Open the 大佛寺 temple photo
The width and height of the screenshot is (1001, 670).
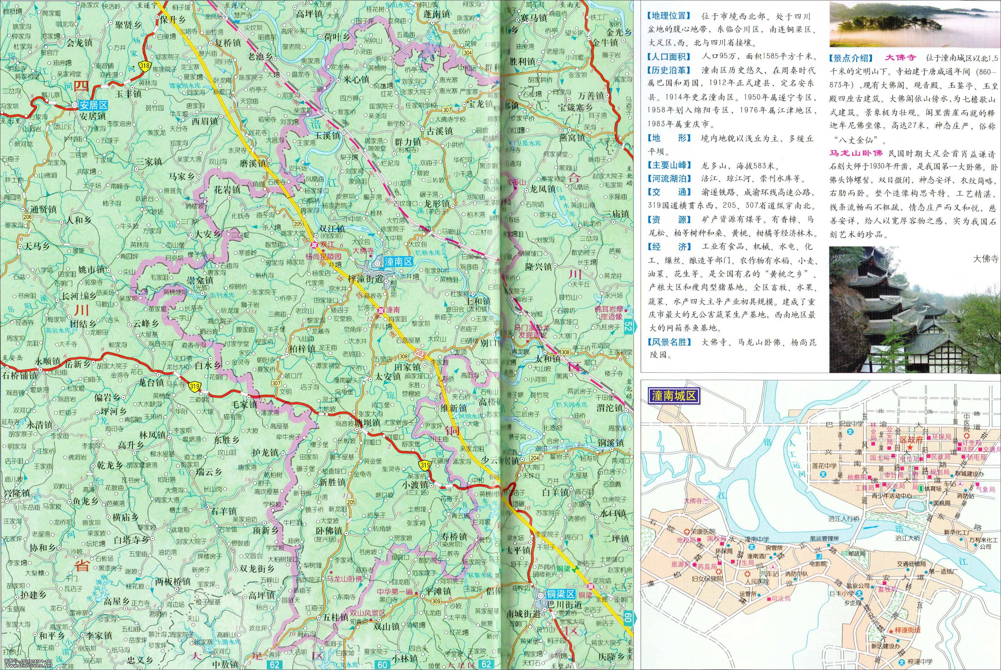914,309
